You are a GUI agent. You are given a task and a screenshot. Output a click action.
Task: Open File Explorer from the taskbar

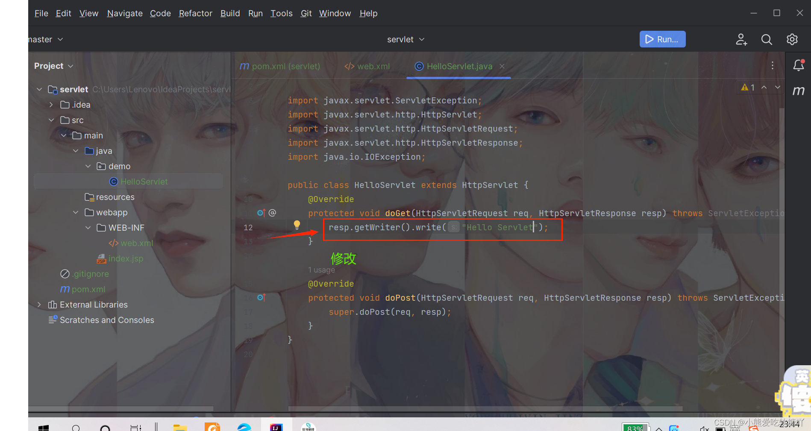point(180,427)
